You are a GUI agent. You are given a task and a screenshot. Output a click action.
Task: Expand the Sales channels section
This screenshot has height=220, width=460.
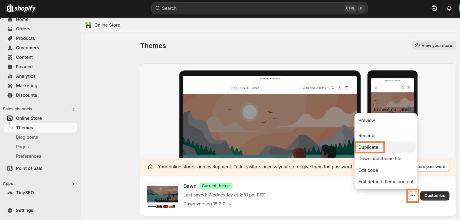tap(73, 109)
